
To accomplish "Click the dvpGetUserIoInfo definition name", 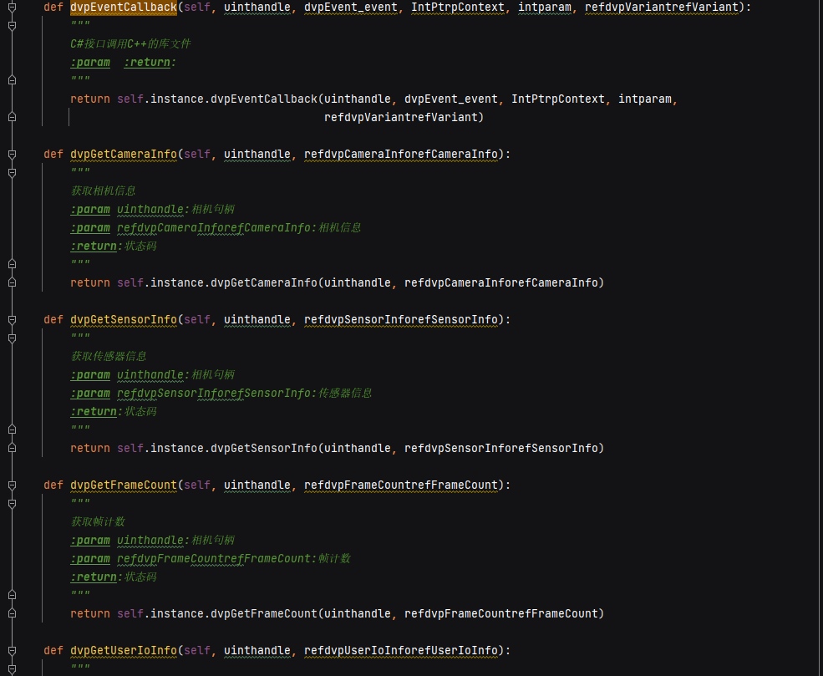I will 123,651.
